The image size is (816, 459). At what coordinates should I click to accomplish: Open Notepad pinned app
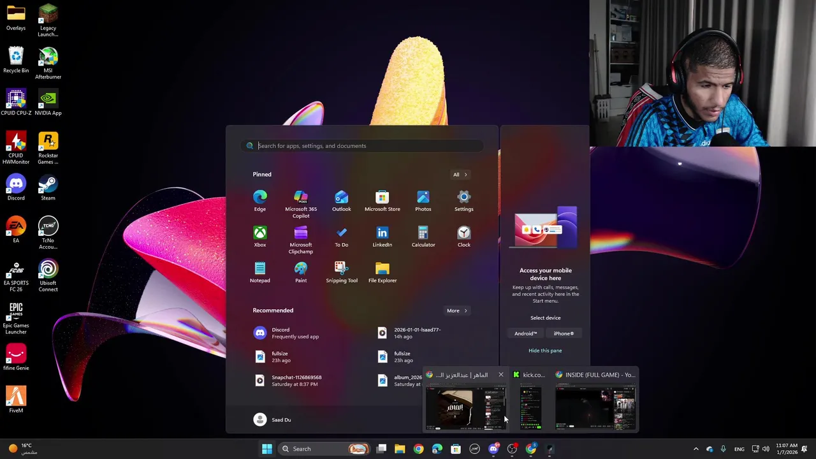[x=259, y=272]
